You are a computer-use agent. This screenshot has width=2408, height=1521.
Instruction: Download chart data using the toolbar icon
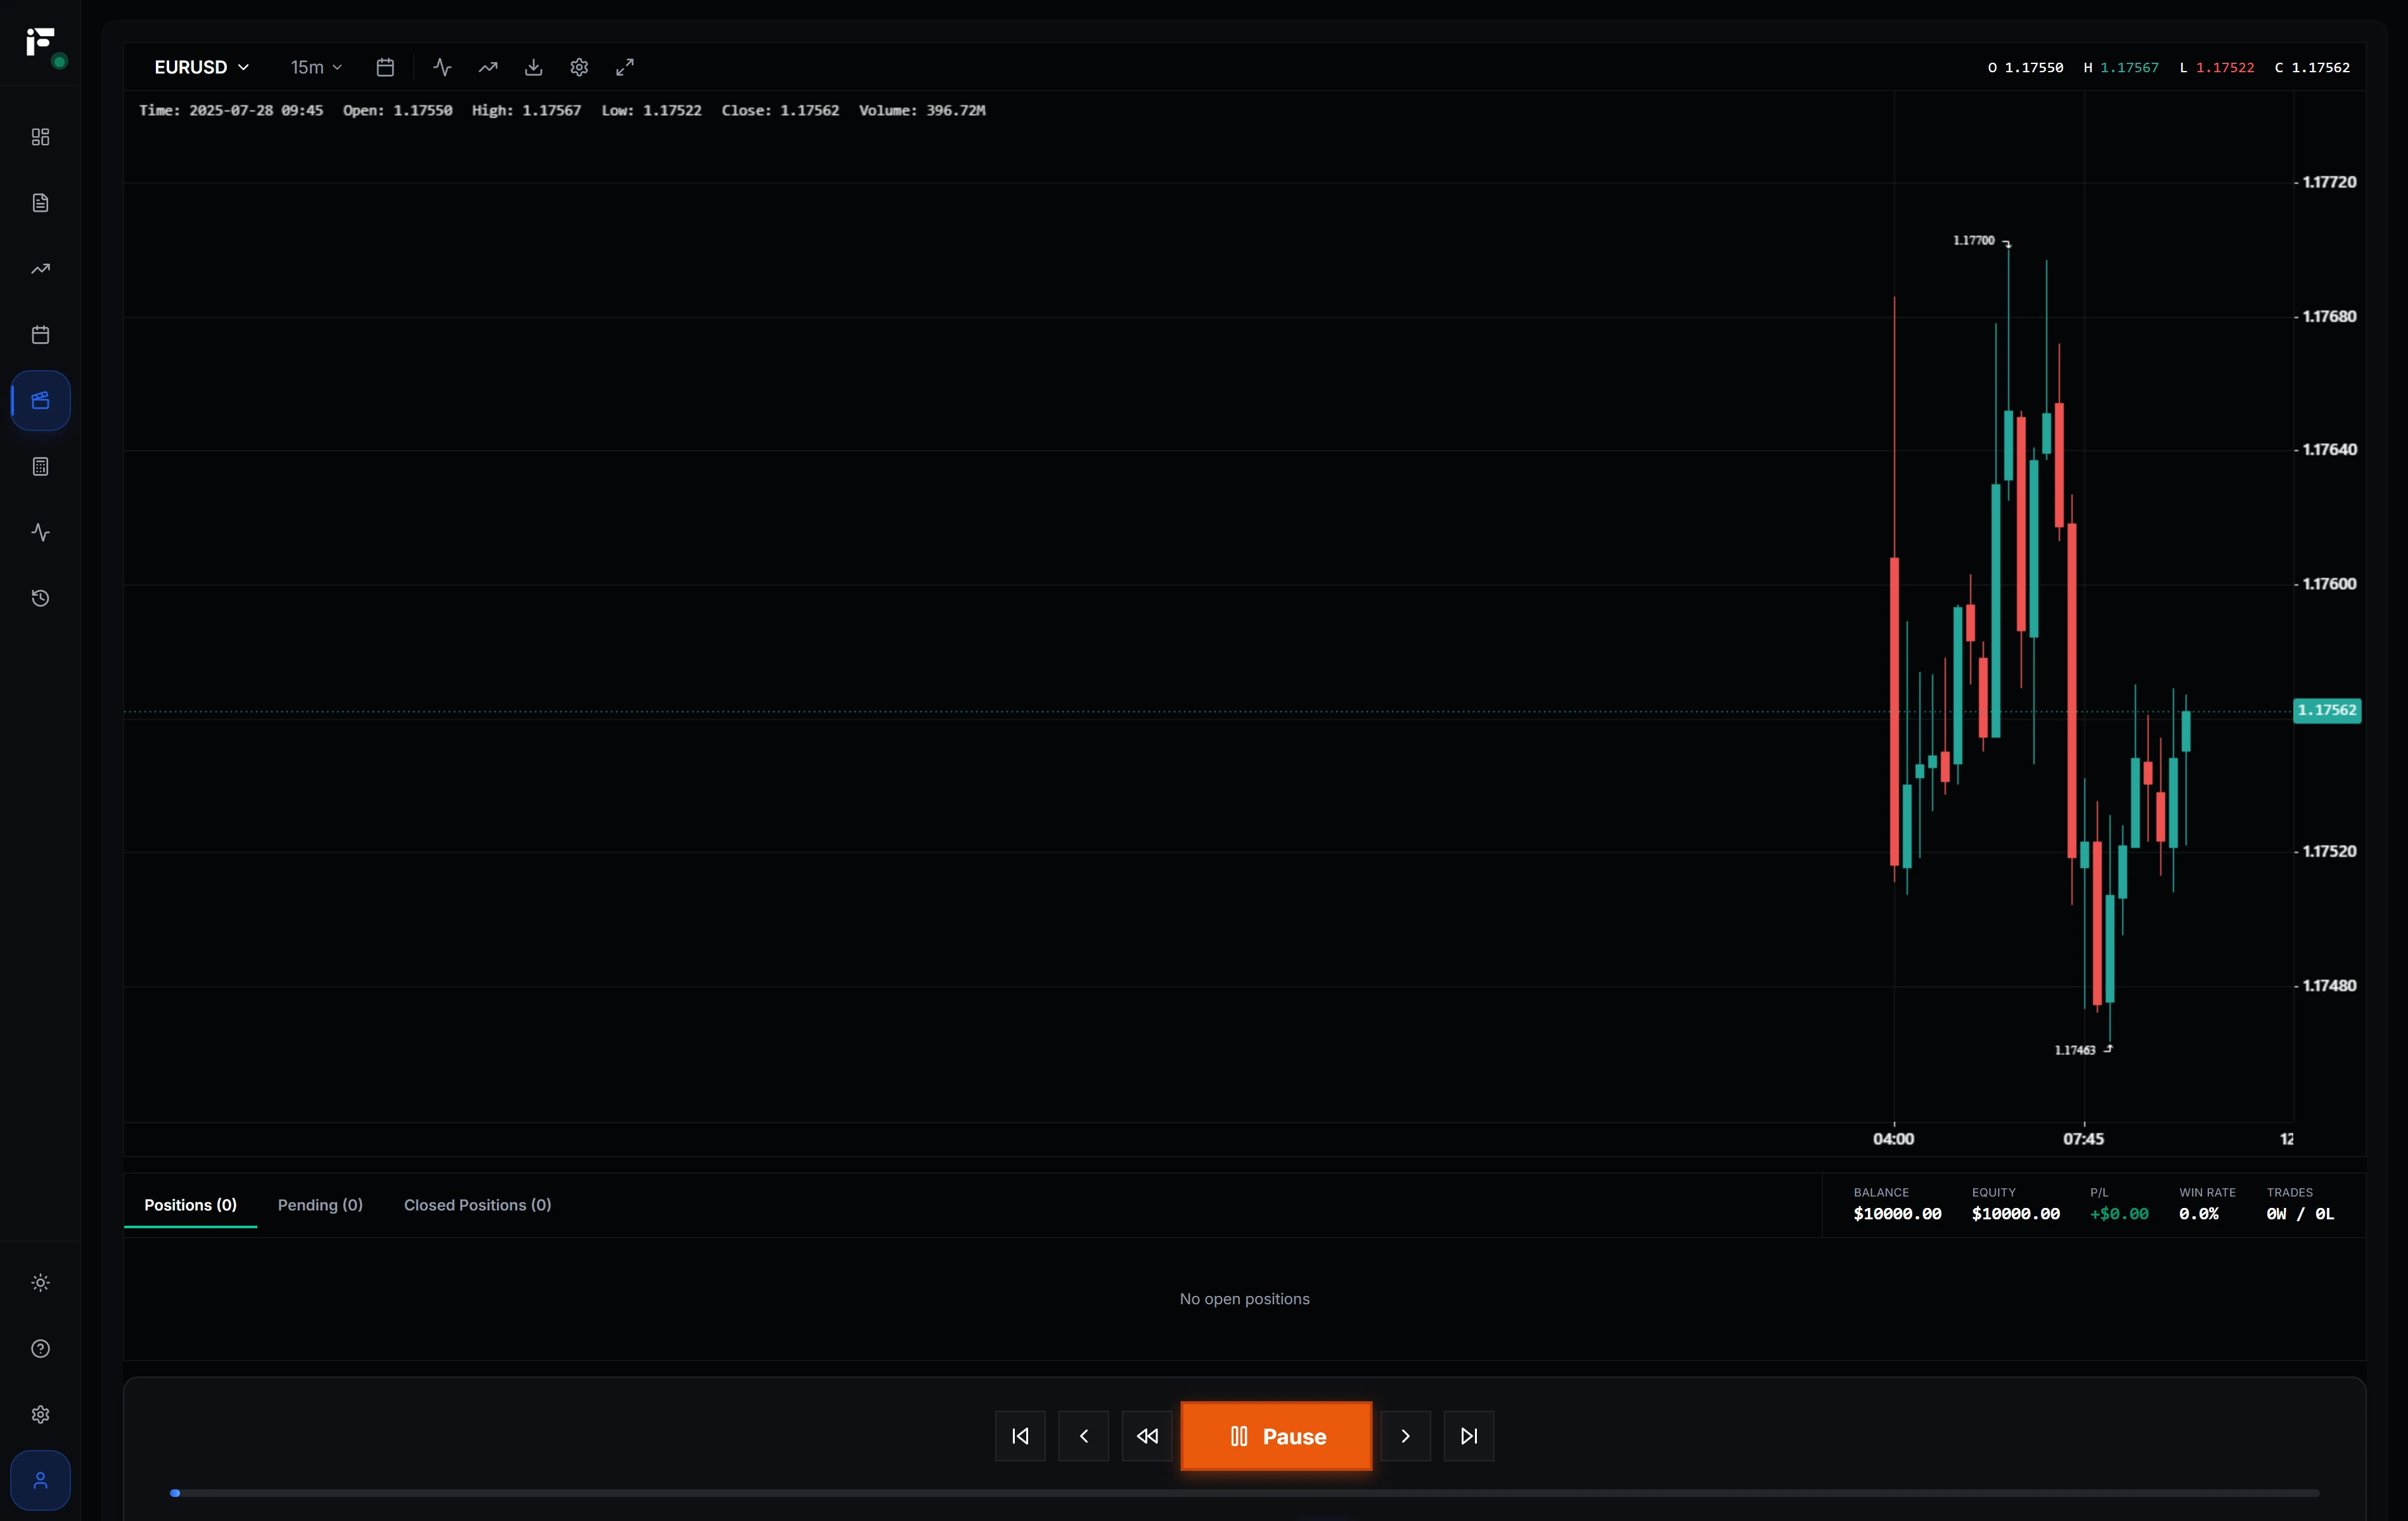coord(533,67)
